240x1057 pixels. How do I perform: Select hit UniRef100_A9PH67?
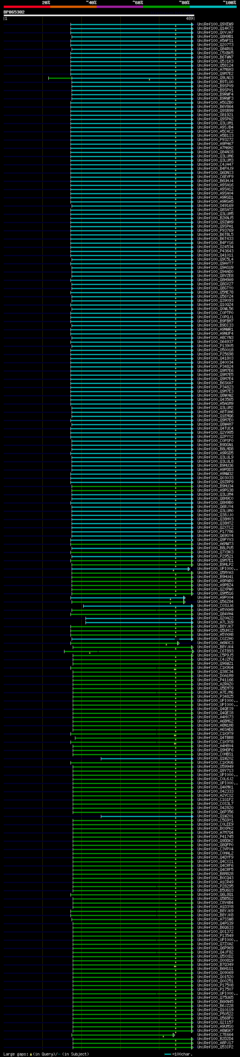(x=215, y=144)
